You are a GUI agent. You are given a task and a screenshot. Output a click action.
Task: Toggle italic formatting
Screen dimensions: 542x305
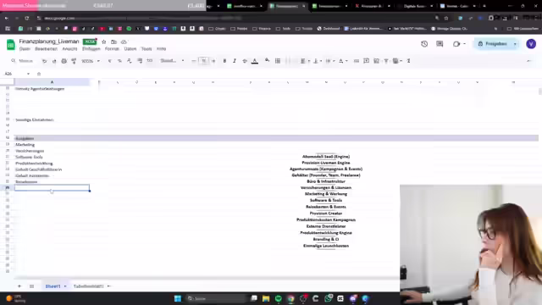[235, 61]
